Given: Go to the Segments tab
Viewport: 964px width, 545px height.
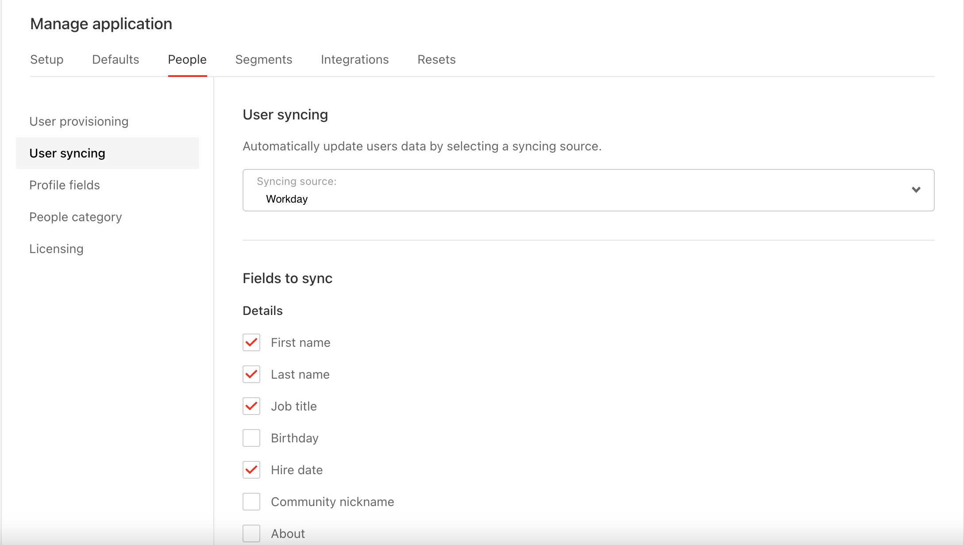Looking at the screenshot, I should (264, 60).
